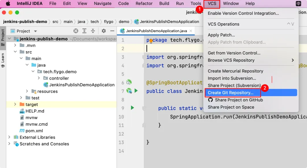Collapse all in Project tool window

[93, 31]
